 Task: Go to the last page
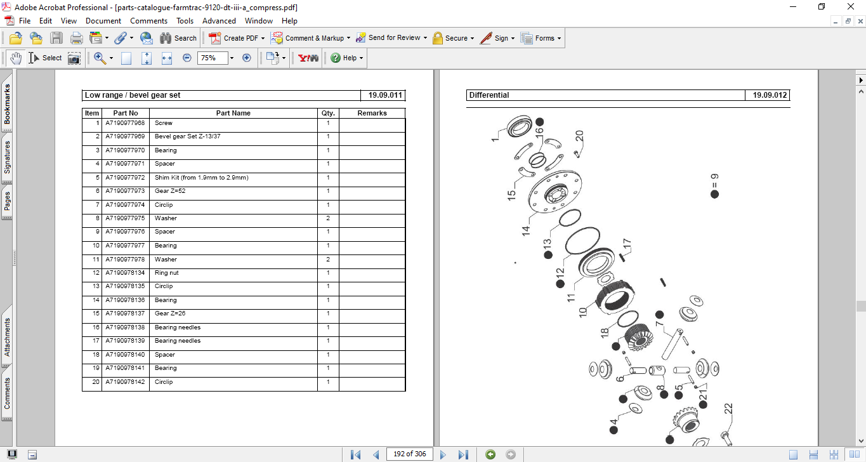click(x=463, y=454)
